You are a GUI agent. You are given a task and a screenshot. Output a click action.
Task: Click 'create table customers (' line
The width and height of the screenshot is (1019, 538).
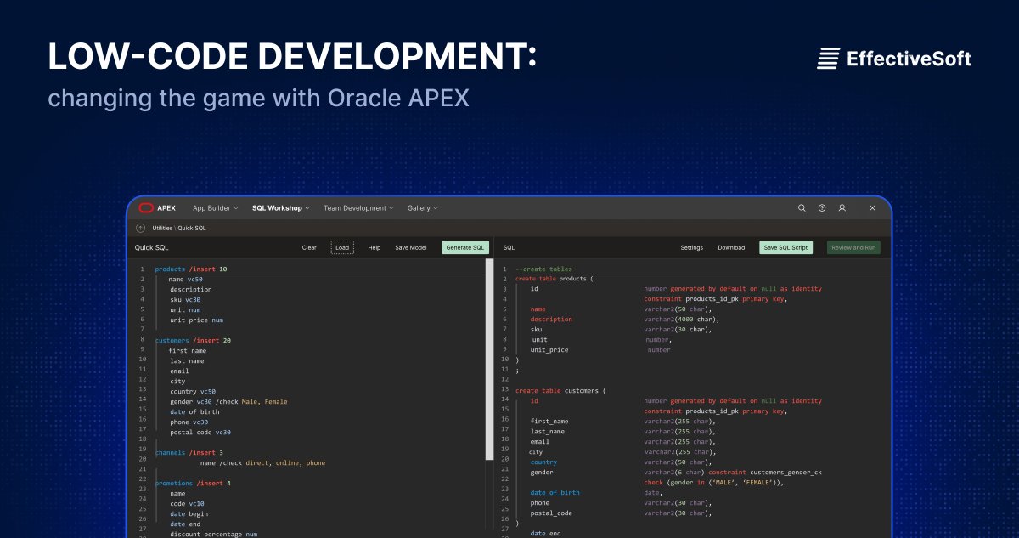pos(560,391)
